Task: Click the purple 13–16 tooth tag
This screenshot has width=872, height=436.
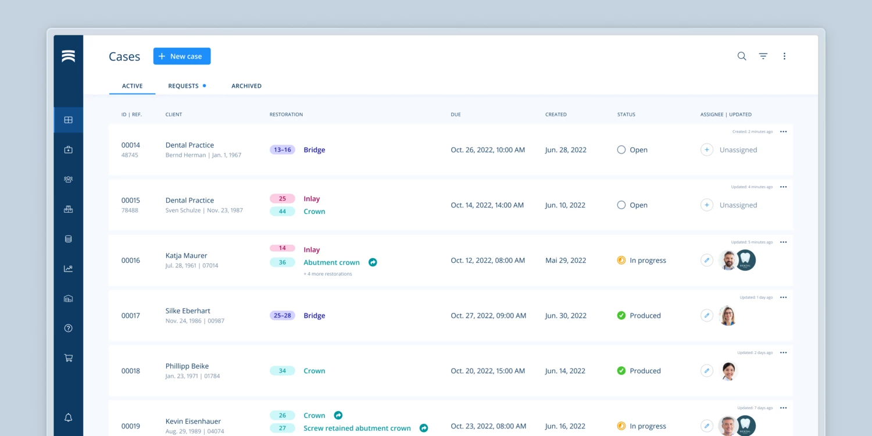Action: [283, 150]
